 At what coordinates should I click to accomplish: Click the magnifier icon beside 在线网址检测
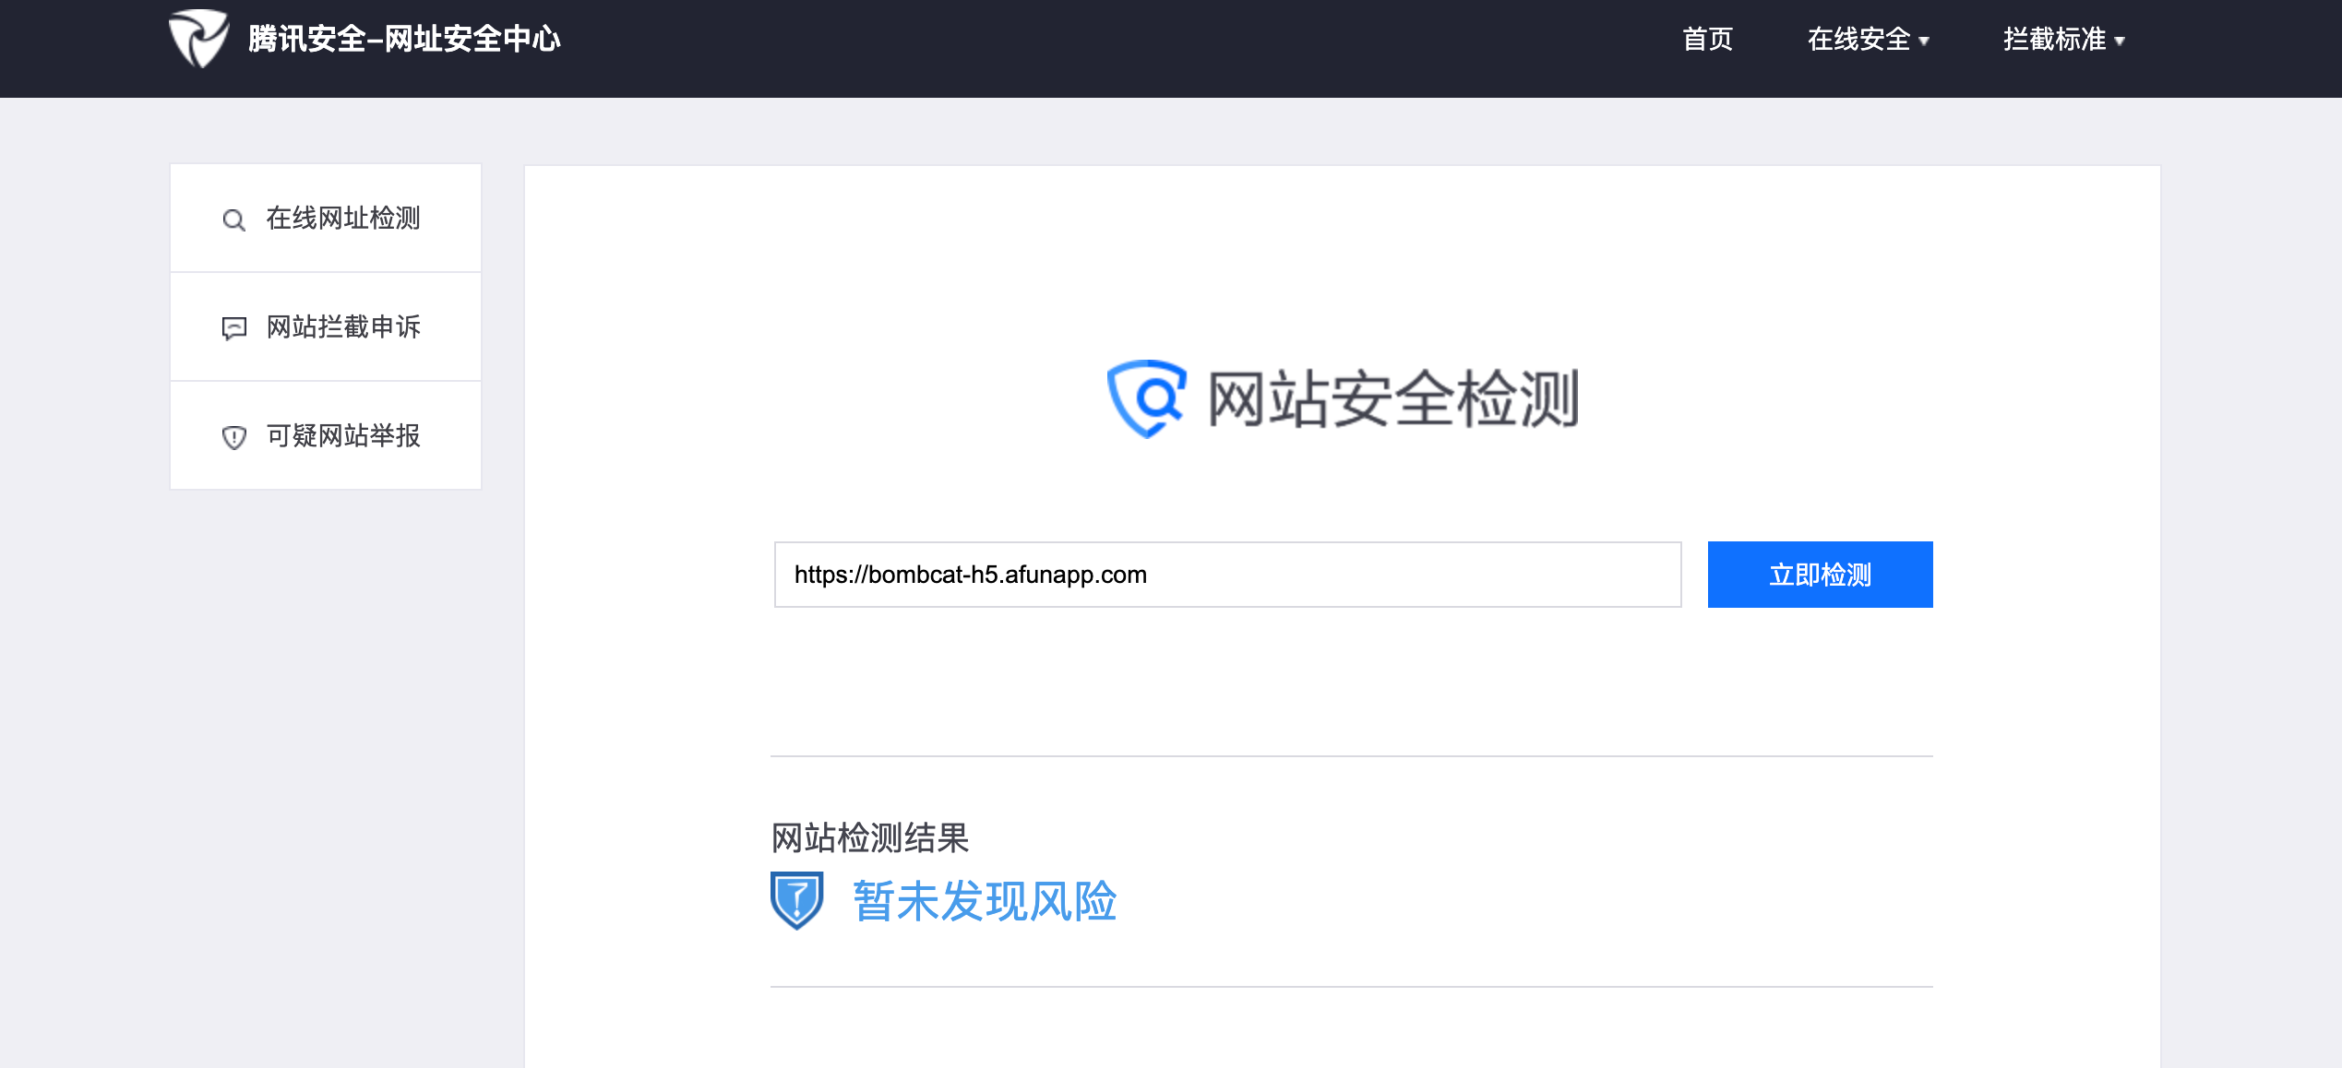pyautogui.click(x=233, y=220)
